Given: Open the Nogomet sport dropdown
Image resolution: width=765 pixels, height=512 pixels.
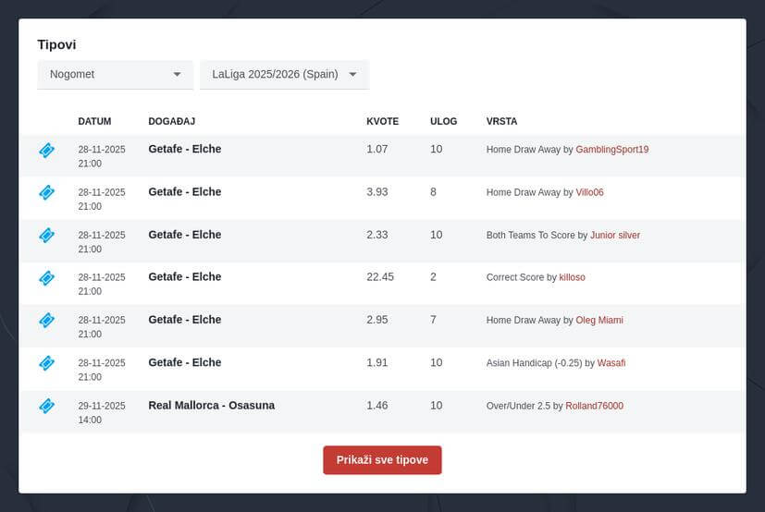Looking at the screenshot, I should (x=115, y=75).
